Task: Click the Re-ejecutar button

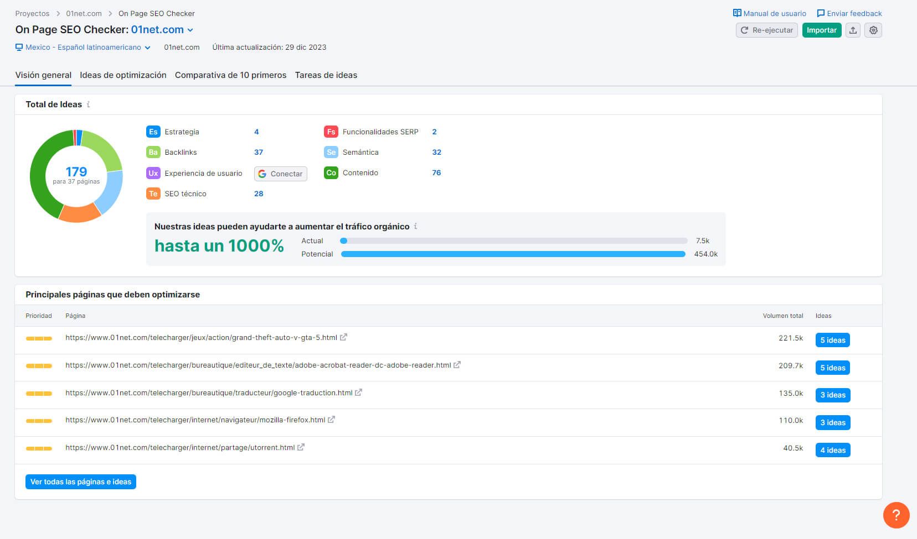Action: coord(766,30)
